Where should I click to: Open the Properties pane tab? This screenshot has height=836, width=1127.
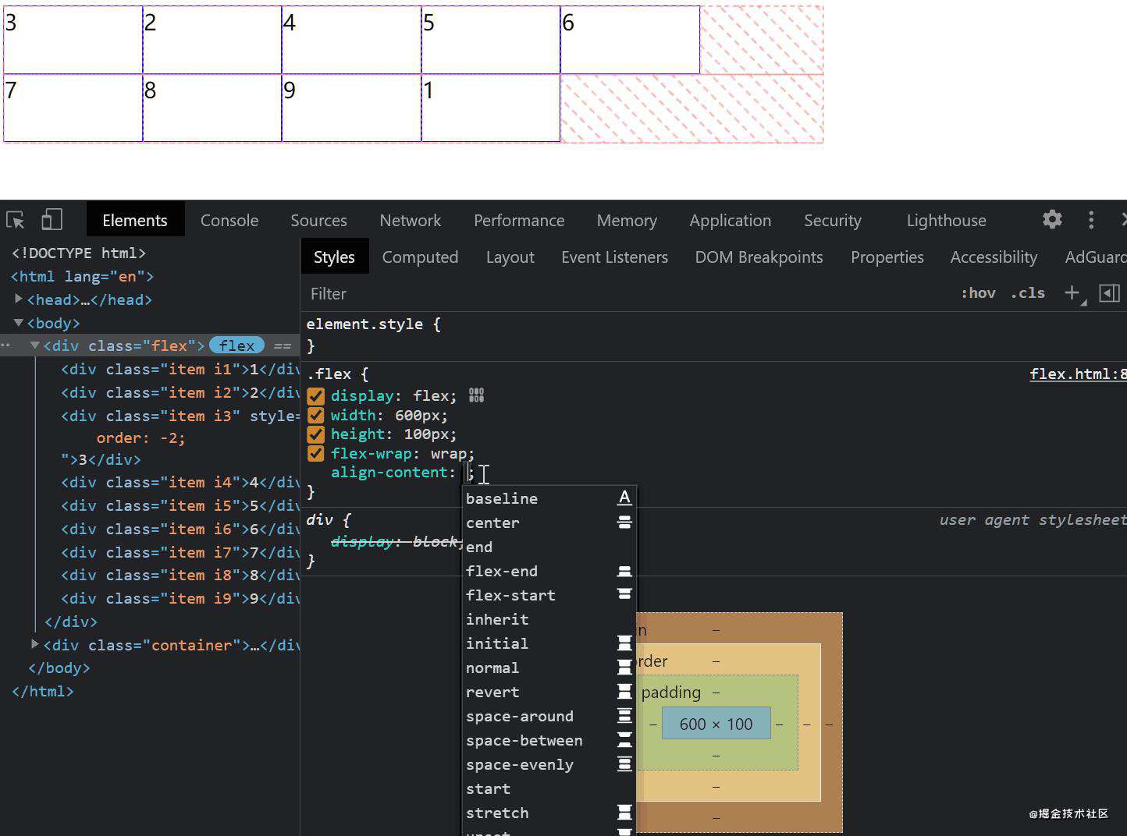887,257
